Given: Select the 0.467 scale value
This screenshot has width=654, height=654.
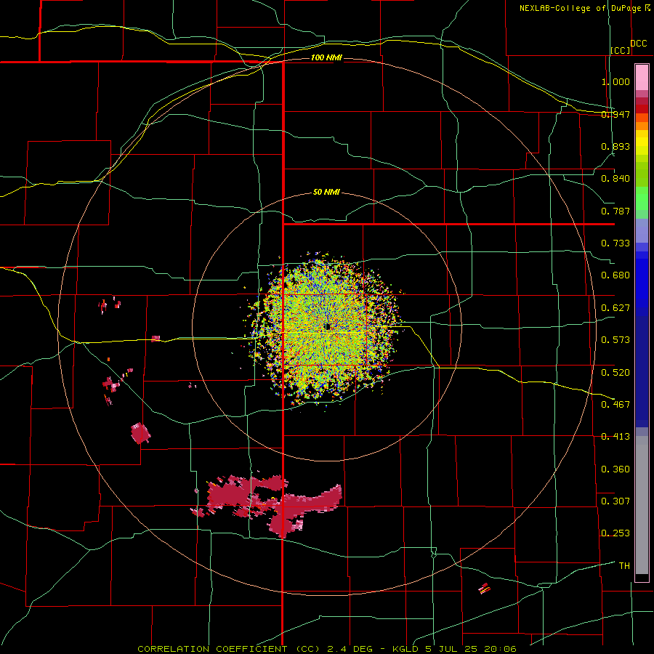Looking at the screenshot, I should pos(615,404).
